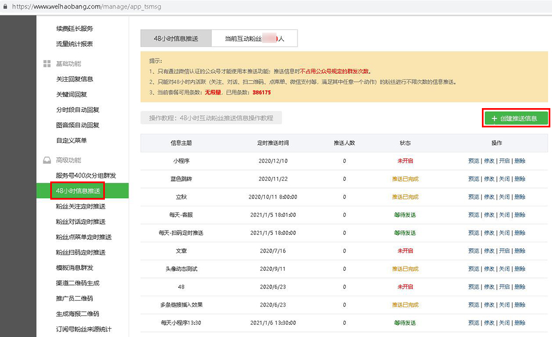Open 关注回复信息 in the sidebar
This screenshot has height=337, width=552.
[x=75, y=79]
